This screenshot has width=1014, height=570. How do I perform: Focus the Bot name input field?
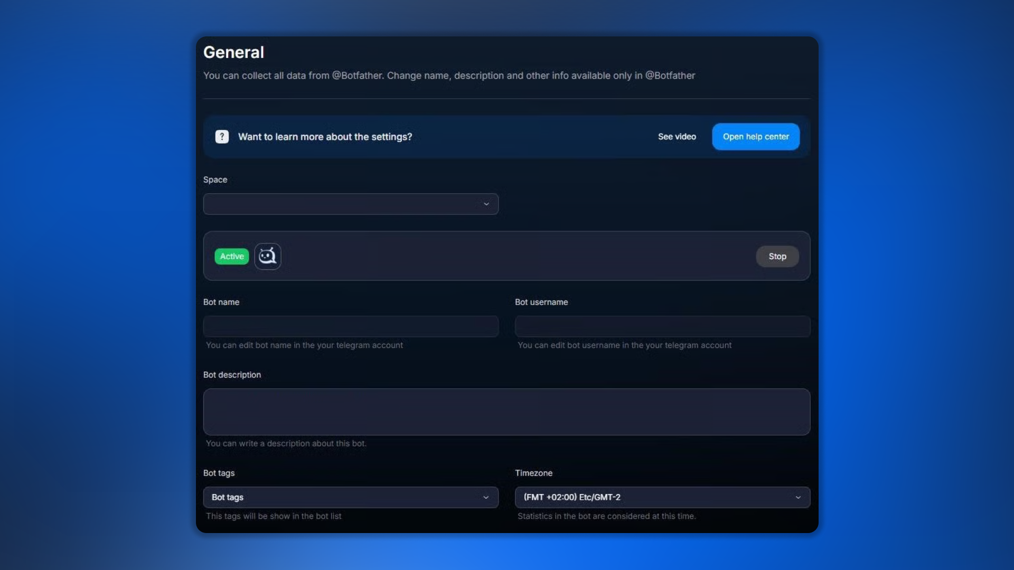click(351, 326)
